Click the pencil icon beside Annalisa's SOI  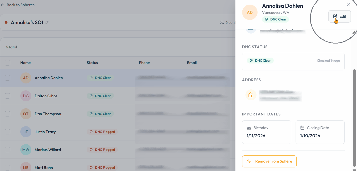[47, 23]
